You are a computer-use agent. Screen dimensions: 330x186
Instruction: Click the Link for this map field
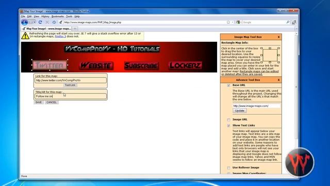click(x=71, y=80)
